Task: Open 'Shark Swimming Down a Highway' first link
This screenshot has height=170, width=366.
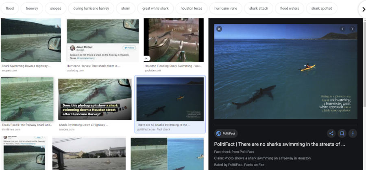Action: click(x=26, y=66)
